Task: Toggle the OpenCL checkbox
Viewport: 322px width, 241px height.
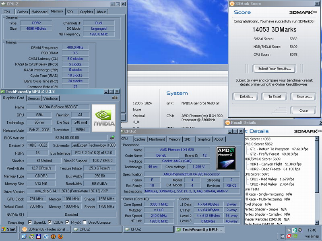Action: click(30, 222)
